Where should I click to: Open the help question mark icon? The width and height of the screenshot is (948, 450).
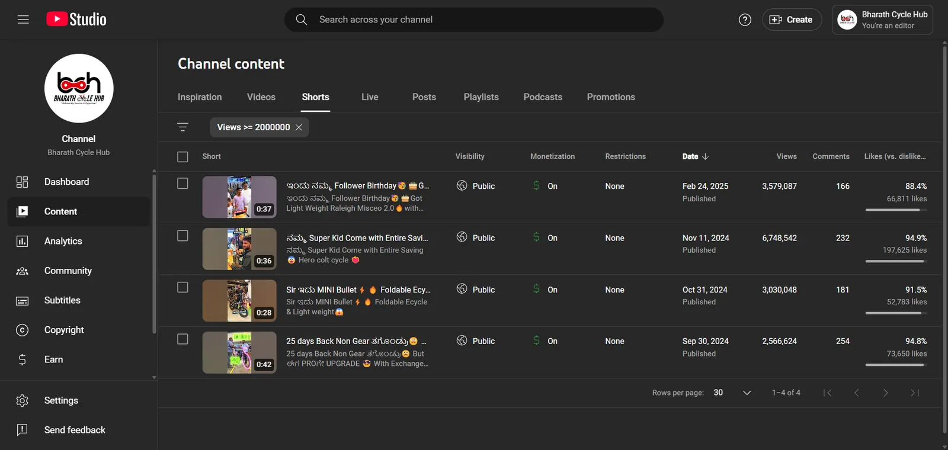click(x=745, y=20)
